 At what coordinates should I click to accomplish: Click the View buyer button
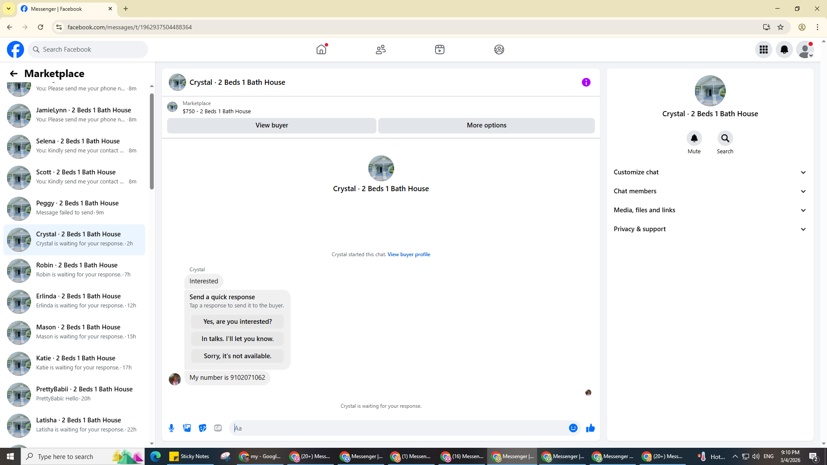click(x=271, y=125)
